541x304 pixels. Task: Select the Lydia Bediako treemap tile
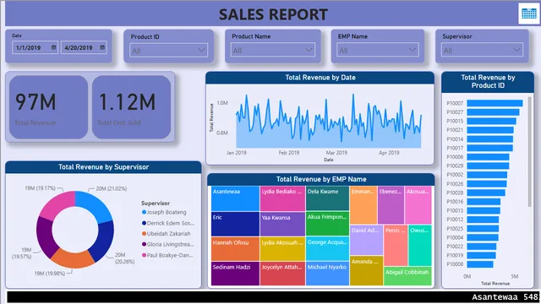tap(282, 198)
